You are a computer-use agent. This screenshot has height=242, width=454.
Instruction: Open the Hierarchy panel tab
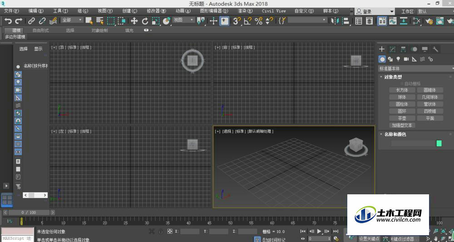(403, 49)
